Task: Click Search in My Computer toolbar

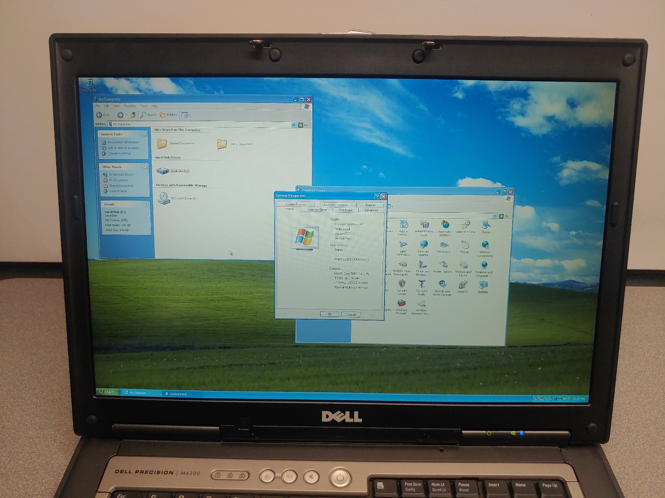Action: pyautogui.click(x=148, y=115)
